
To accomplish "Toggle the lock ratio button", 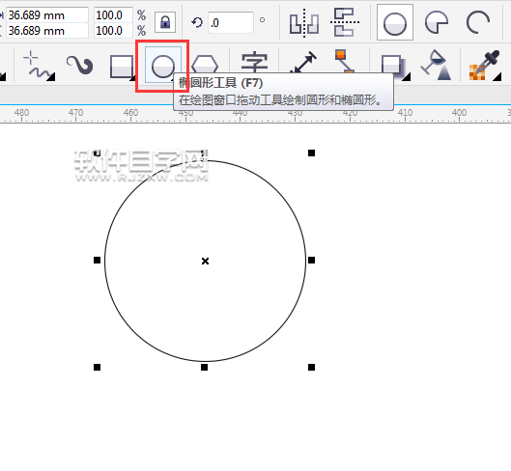I will click(165, 22).
